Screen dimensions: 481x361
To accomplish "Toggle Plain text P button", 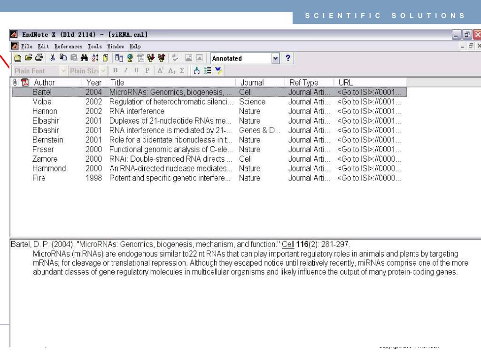I will 147,71.
